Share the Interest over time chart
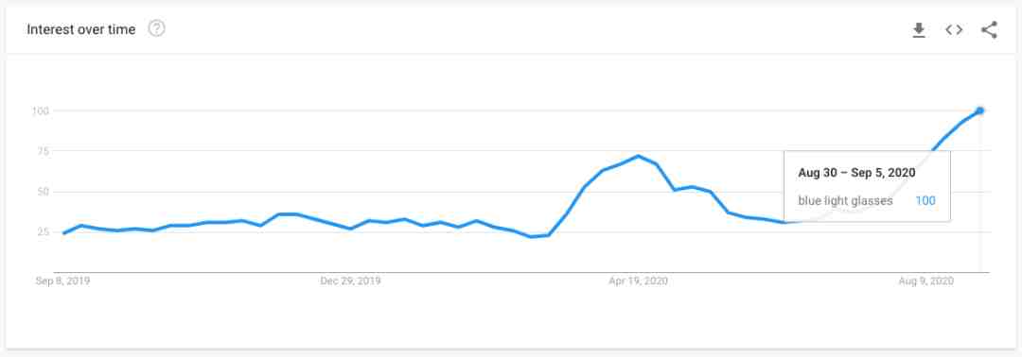Viewport: 1022px width, 357px height. click(x=989, y=30)
